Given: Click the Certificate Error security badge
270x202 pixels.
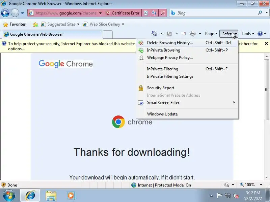Looking at the screenshot, I should pos(123,13).
